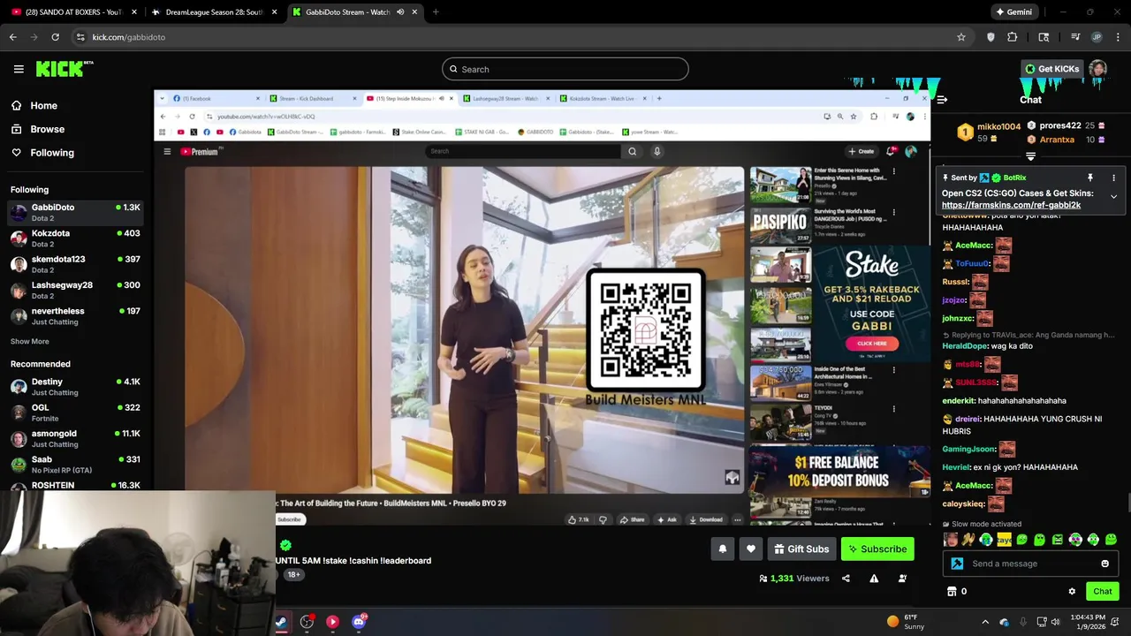Open Saab recommended channel
The image size is (1131, 636).
click(x=75, y=465)
